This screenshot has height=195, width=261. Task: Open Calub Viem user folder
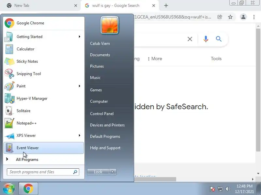[100, 44]
